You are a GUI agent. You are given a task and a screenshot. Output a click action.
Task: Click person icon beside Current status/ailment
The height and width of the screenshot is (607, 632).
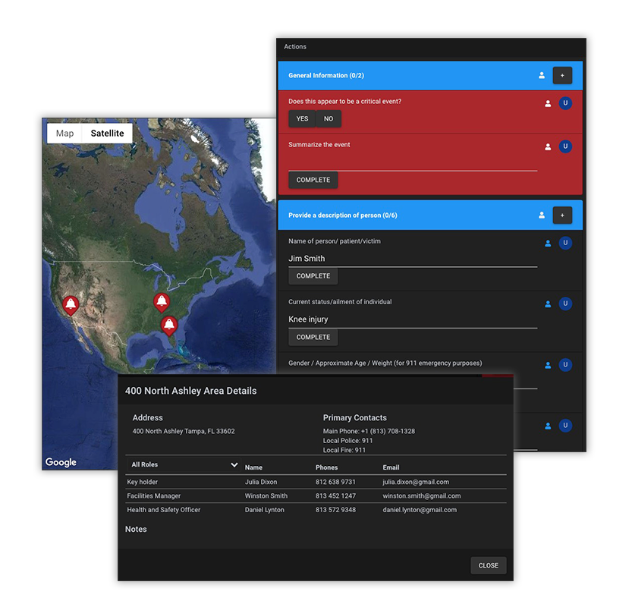(548, 304)
